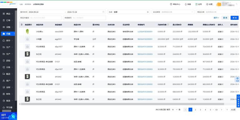This screenshot has width=240, height=120.
Task: Click the blue 查询 search button
Action: point(234,18)
